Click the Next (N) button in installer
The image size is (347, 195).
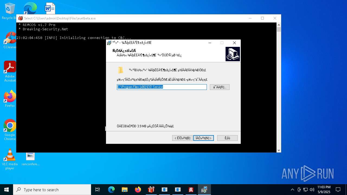click(x=204, y=138)
